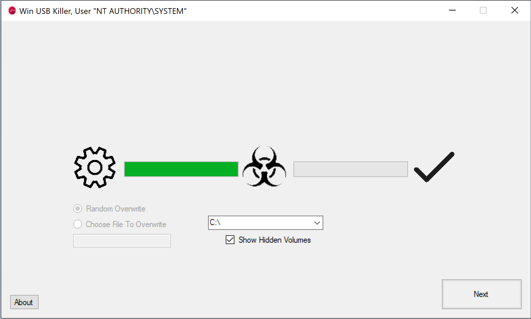The image size is (531, 319).
Task: Click the gear settings step icon
Action: (95, 167)
